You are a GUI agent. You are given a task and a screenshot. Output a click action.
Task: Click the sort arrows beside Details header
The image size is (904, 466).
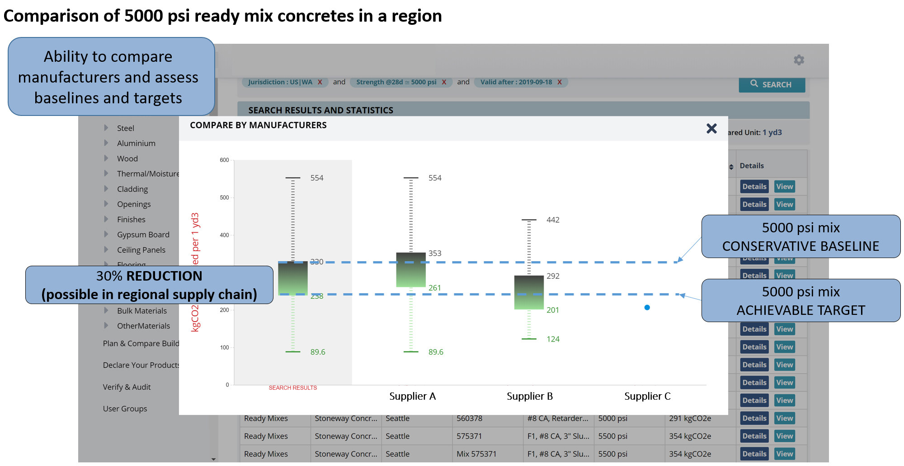coord(731,167)
